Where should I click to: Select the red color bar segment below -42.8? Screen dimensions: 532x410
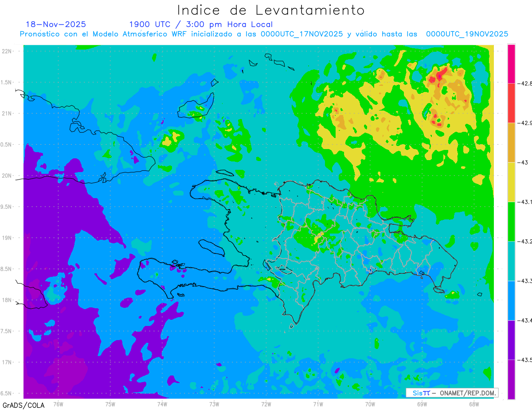tap(511, 103)
